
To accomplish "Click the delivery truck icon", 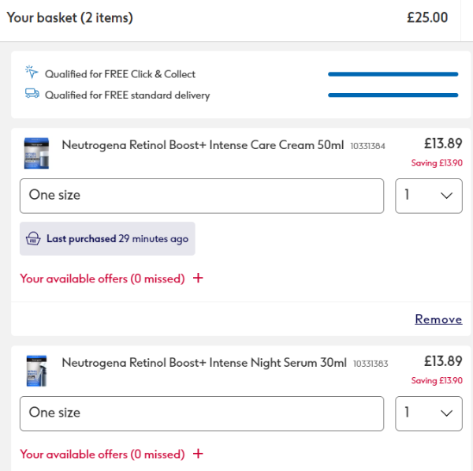I will [x=32, y=95].
